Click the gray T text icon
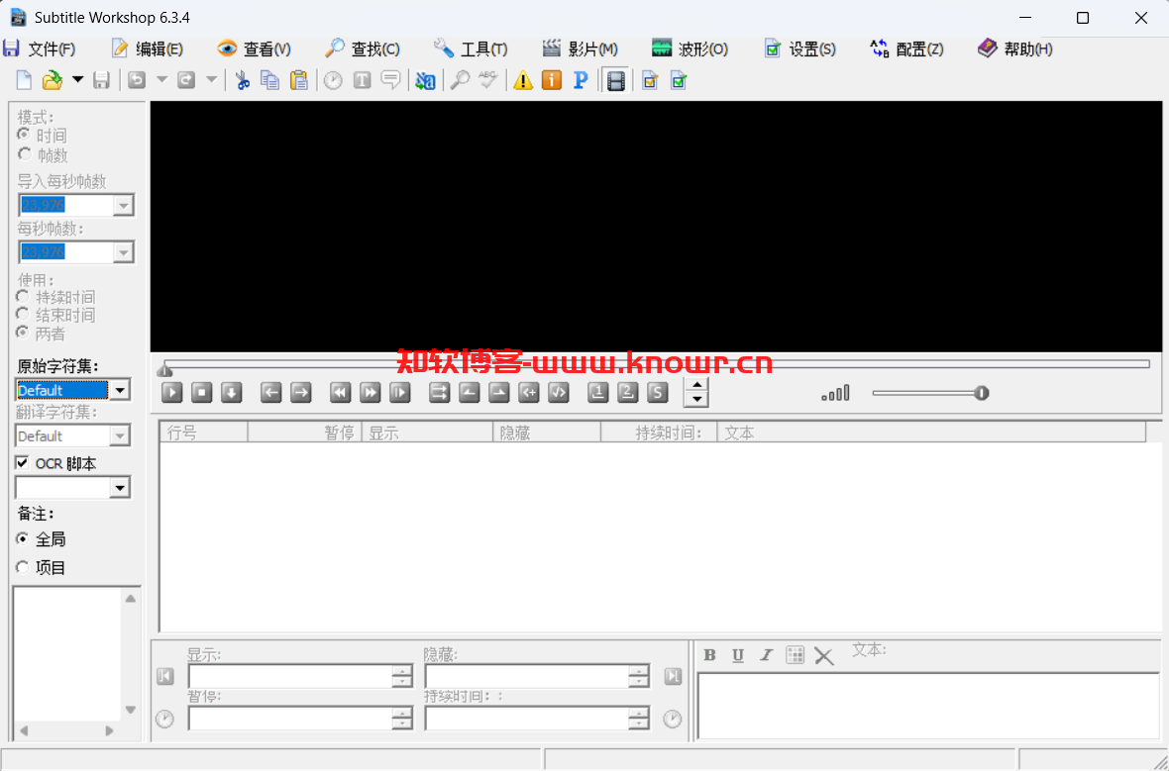Screen dimensions: 1169x771 coord(363,80)
